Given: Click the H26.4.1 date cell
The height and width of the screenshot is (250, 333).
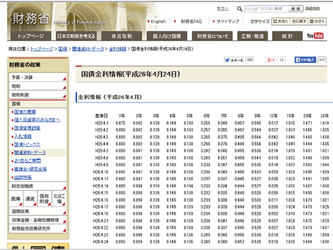Looking at the screenshot, I should click(x=101, y=123).
